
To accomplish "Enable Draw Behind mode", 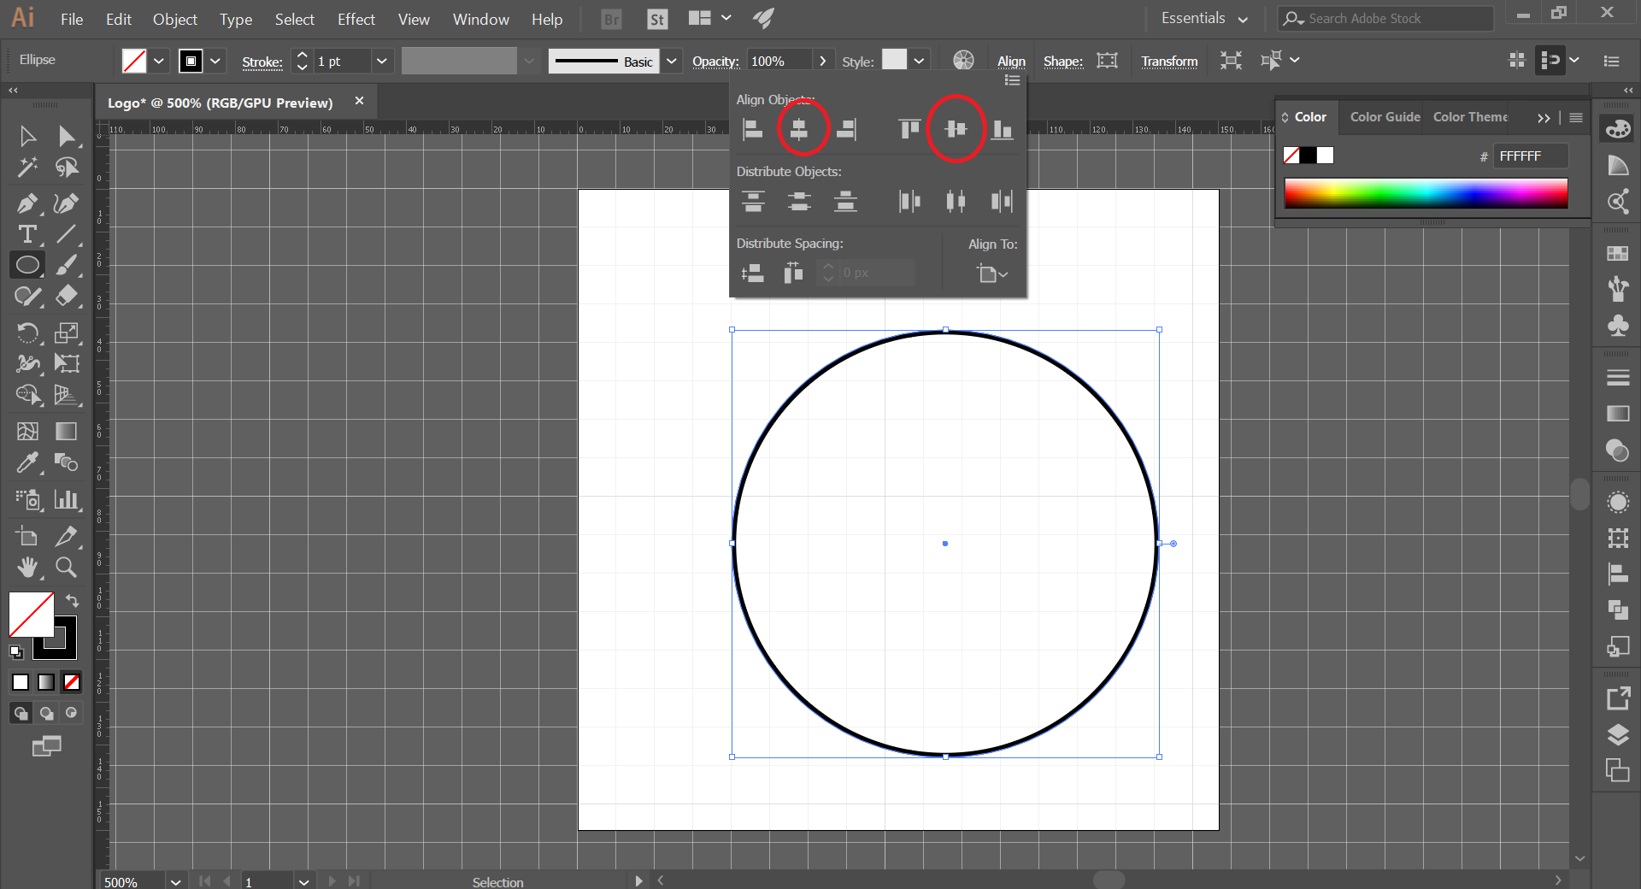I will 46,713.
